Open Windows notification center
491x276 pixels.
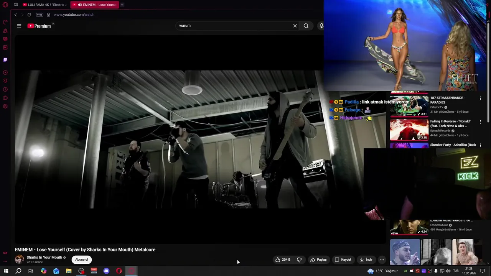click(x=483, y=271)
